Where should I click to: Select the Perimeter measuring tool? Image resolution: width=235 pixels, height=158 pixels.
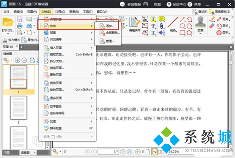coord(223,26)
